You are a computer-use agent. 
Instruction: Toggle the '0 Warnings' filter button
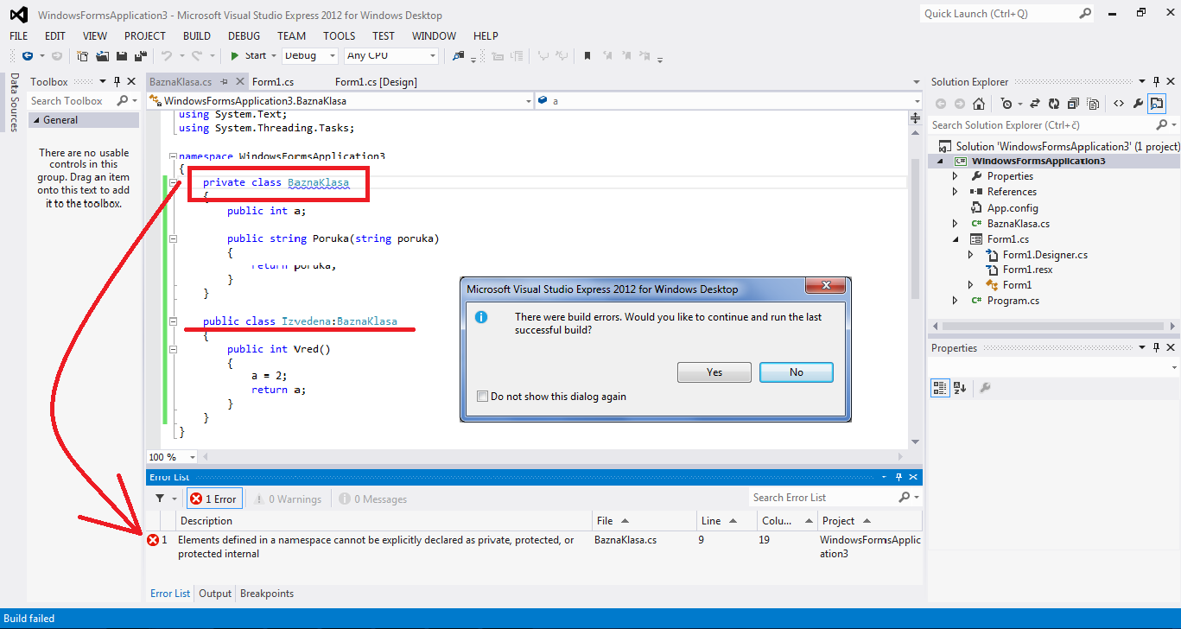coord(289,499)
